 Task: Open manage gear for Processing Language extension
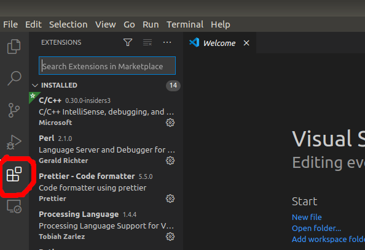pos(170,237)
